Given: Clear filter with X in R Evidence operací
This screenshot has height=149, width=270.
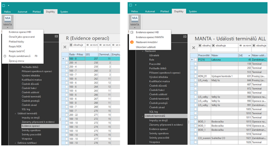Looking at the screenshot, I should pos(65,47).
